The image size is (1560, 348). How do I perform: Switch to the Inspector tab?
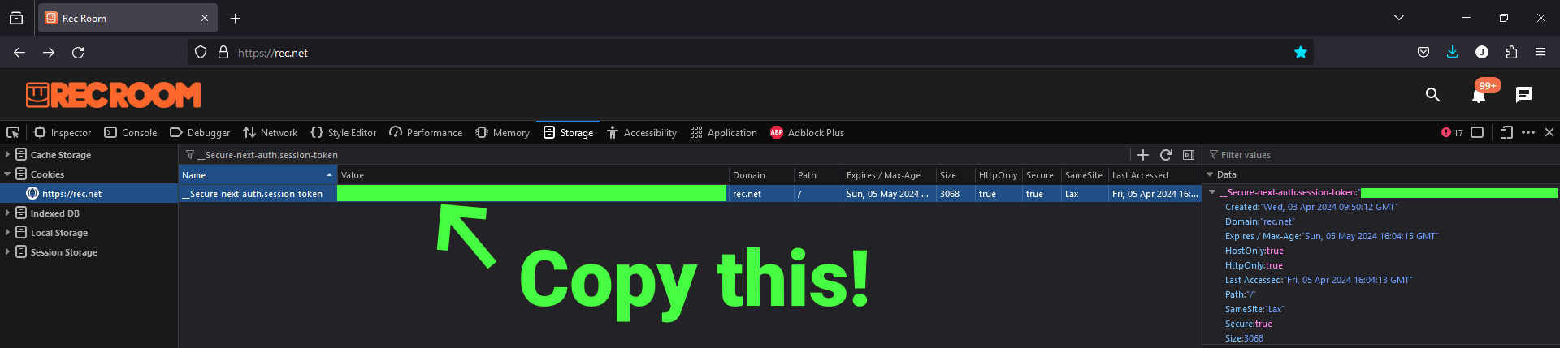[x=63, y=132]
